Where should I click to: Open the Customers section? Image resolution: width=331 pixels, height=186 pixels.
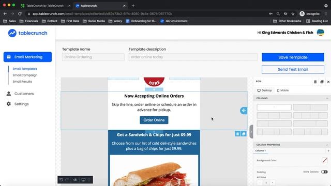pos(24,94)
